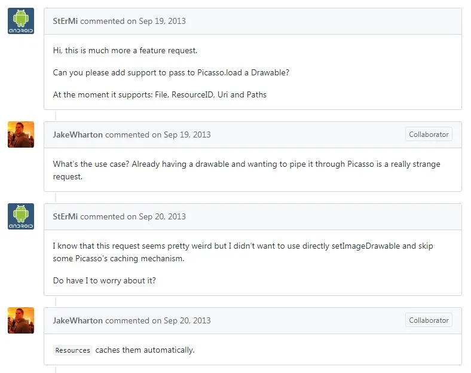Click the Sep 19, 2013 timestamp on JakeWharton's comment
The image size is (471, 373).
(187, 134)
